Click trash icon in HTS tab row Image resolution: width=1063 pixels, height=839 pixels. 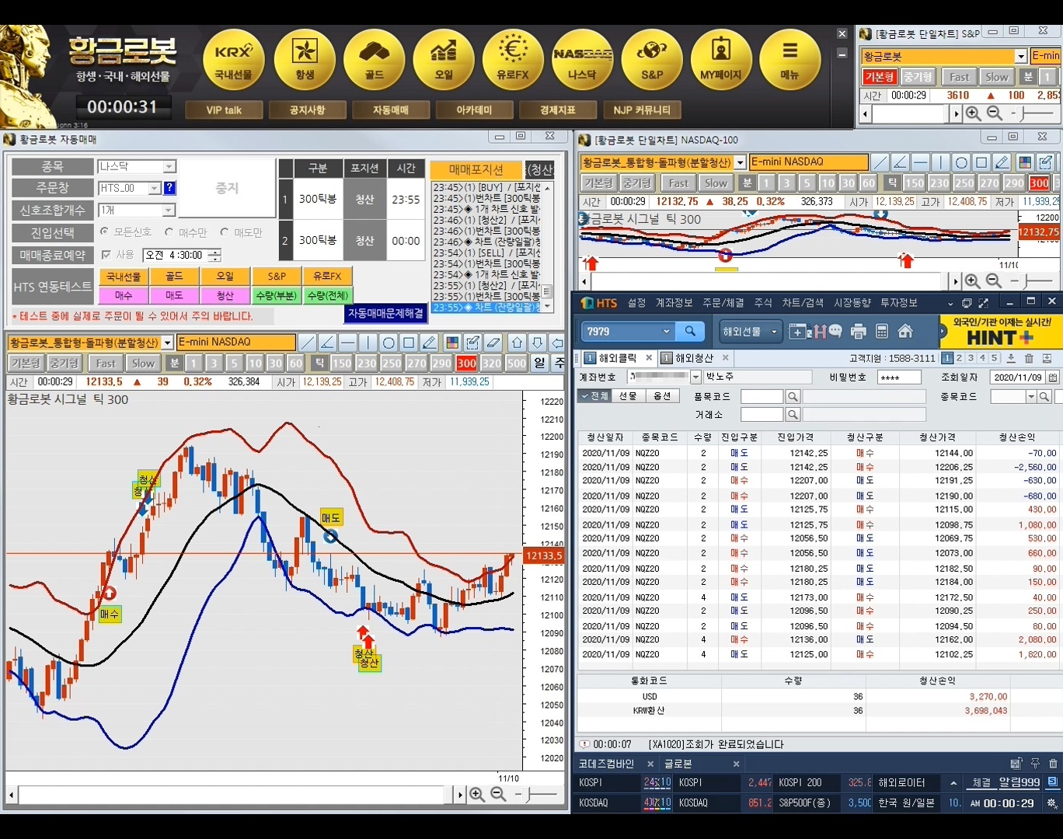(x=1029, y=358)
